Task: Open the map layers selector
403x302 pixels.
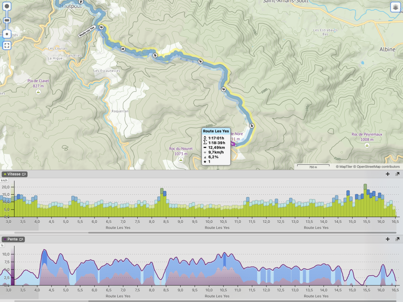Action: (396, 7)
